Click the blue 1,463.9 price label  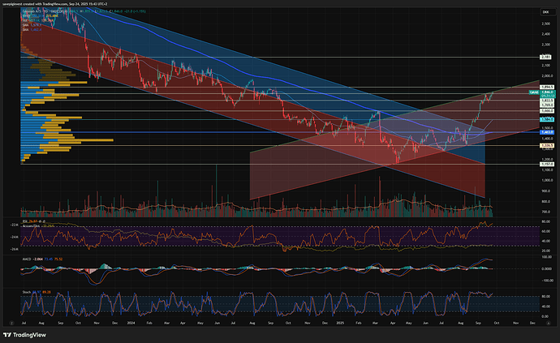point(545,131)
